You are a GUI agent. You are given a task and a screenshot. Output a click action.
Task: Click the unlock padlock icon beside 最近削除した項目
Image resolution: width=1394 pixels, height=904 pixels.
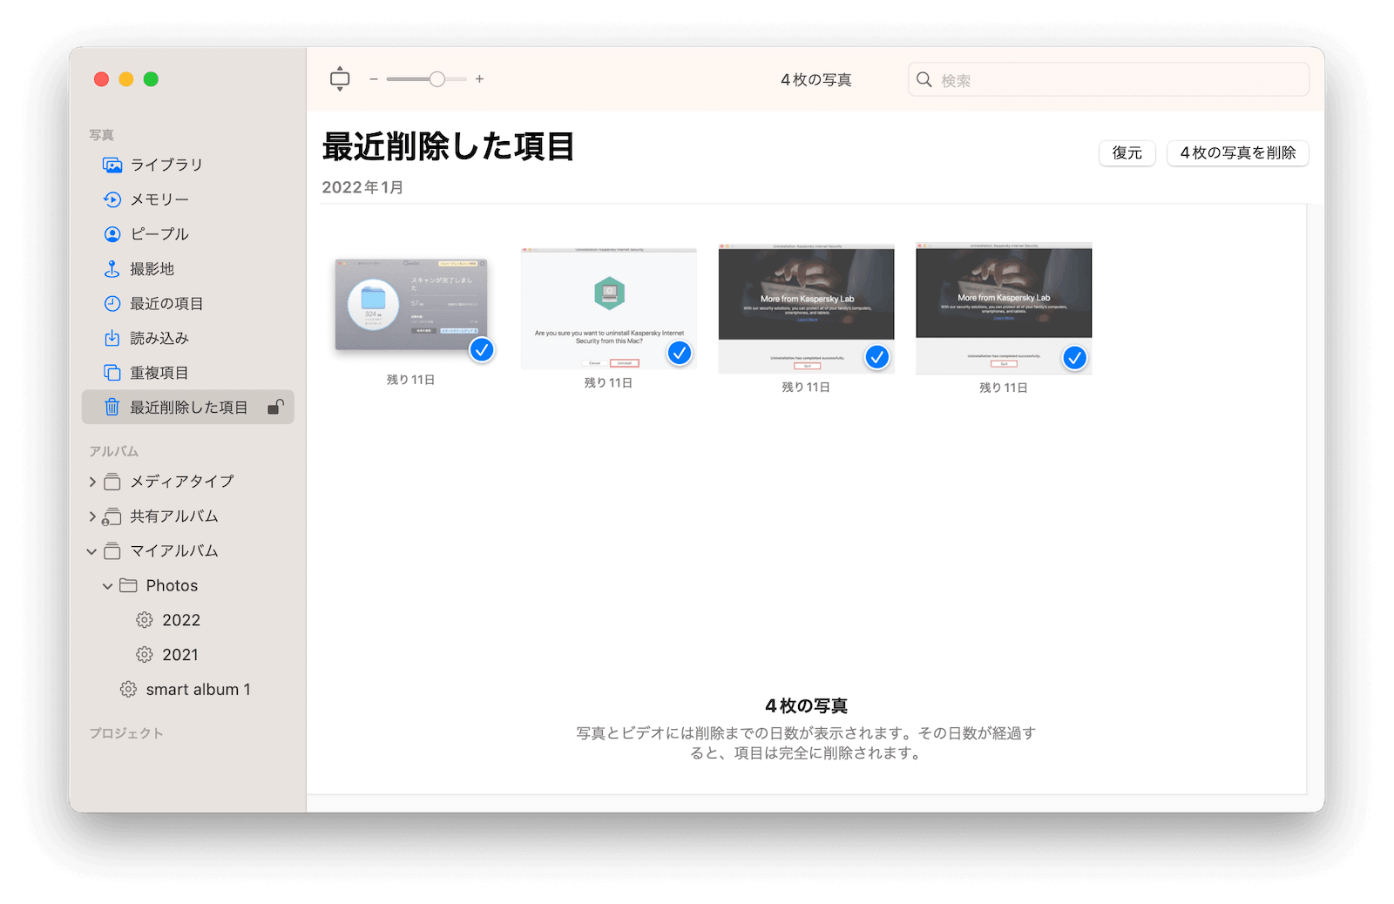pos(275,407)
